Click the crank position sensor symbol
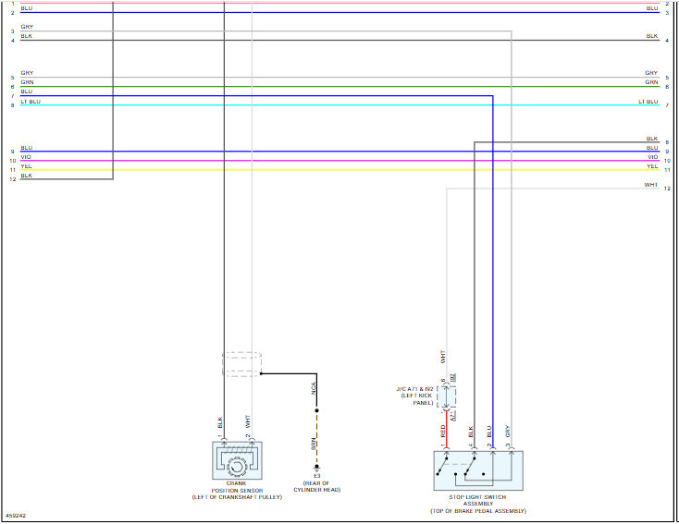 [x=237, y=460]
